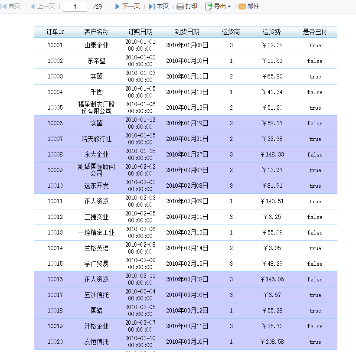Click order ID cell 10001
The width and height of the screenshot is (356, 352).
click(55, 45)
